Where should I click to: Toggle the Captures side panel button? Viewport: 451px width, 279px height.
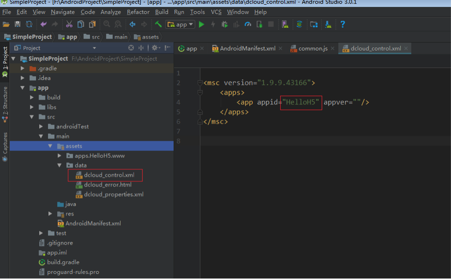click(x=5, y=147)
